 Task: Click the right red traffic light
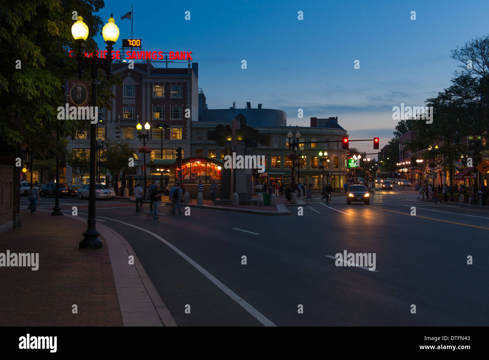[x=376, y=143]
